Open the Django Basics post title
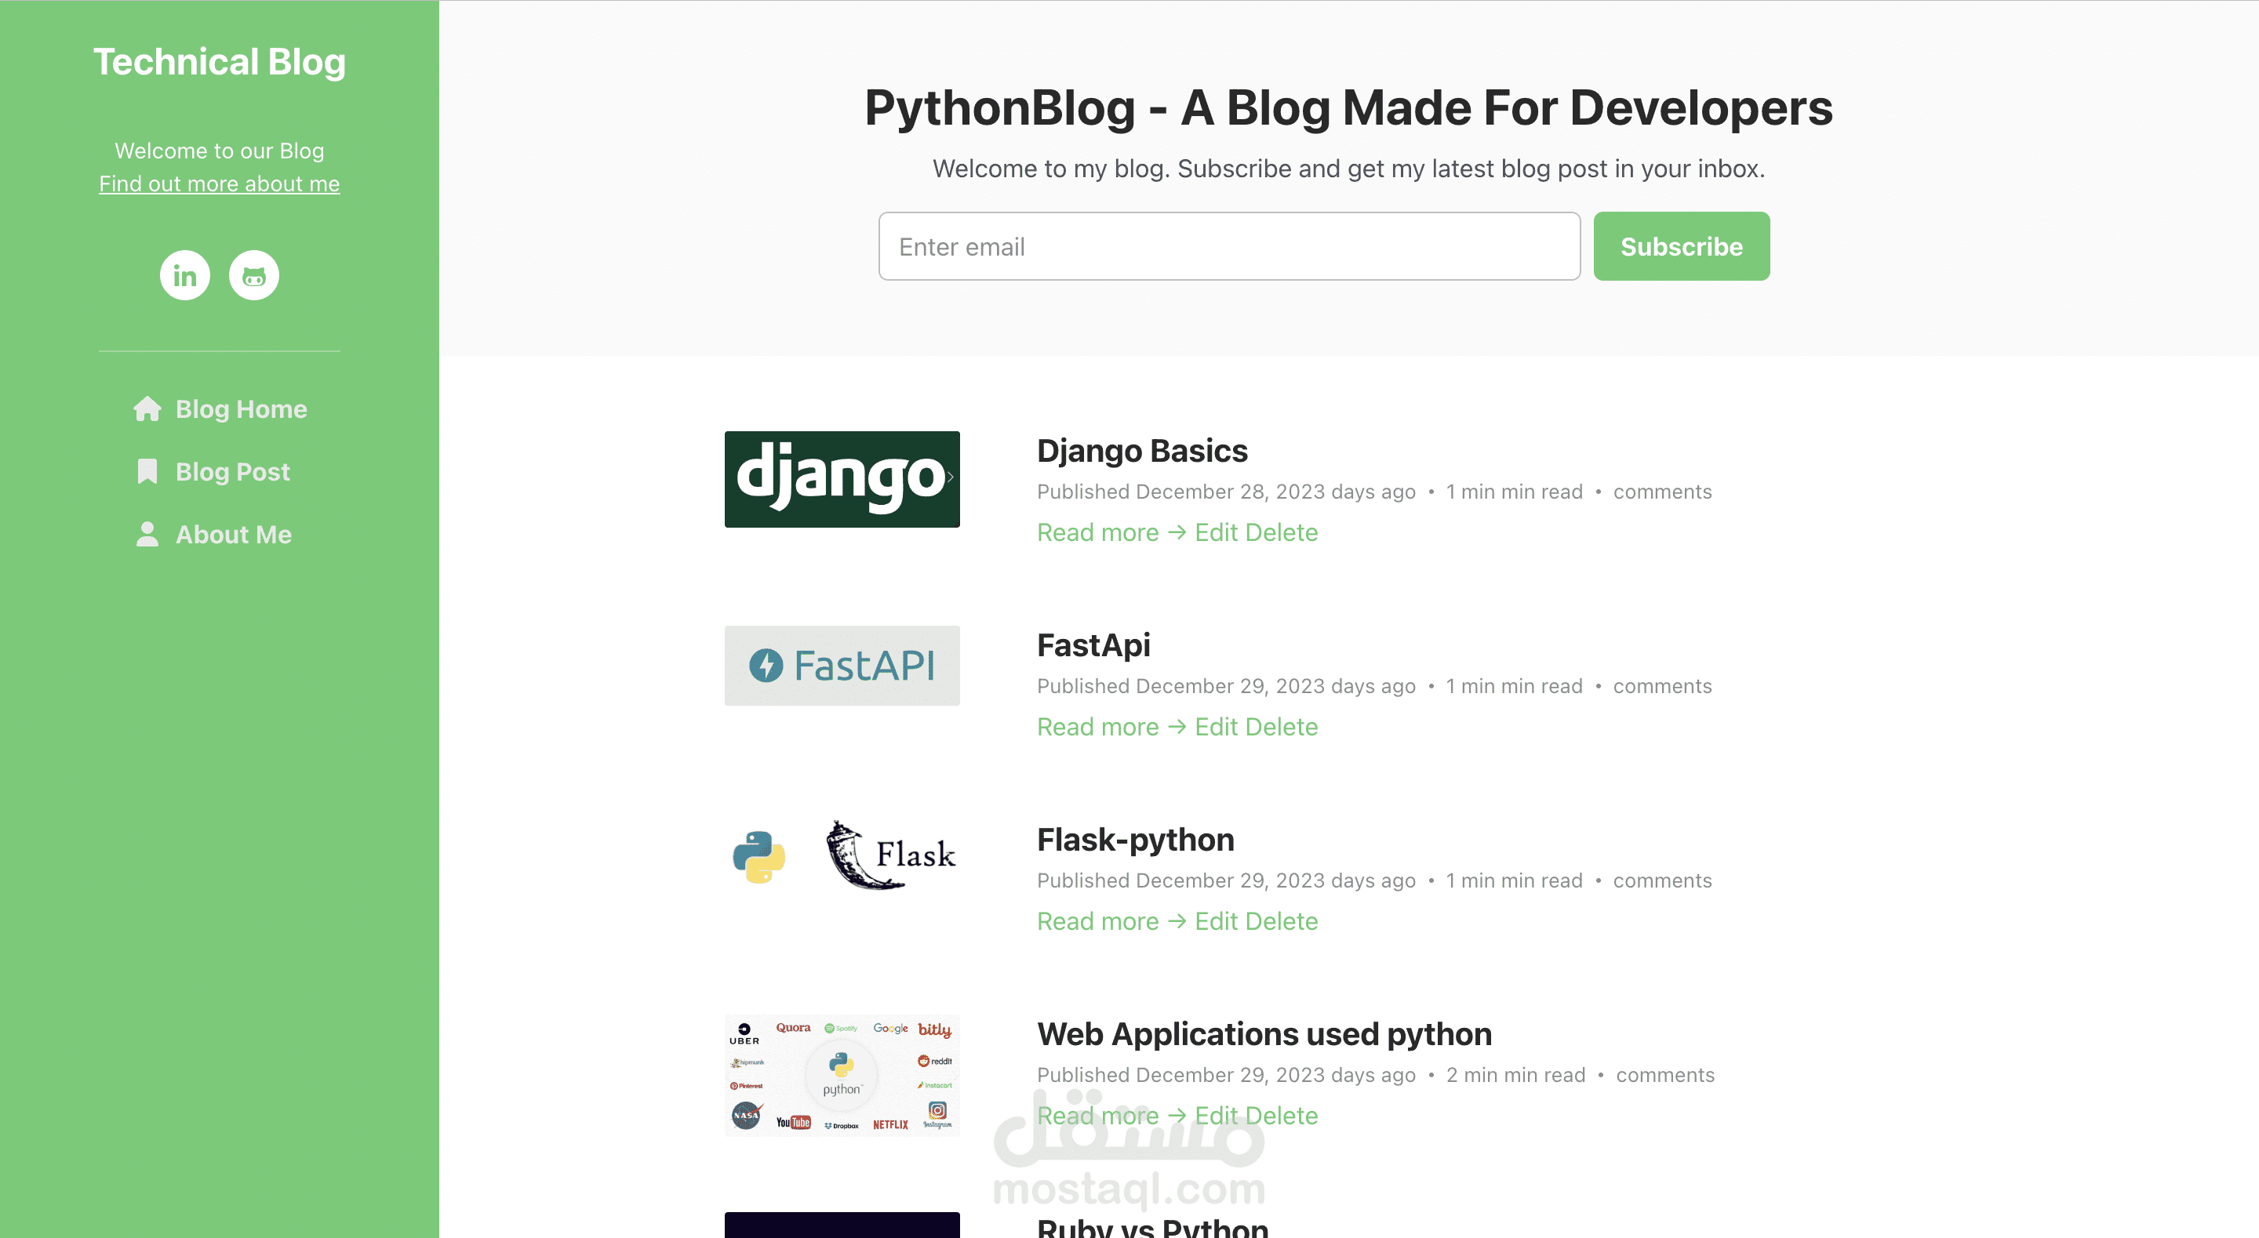Screen dimensions: 2259x1238 [x=1142, y=451]
